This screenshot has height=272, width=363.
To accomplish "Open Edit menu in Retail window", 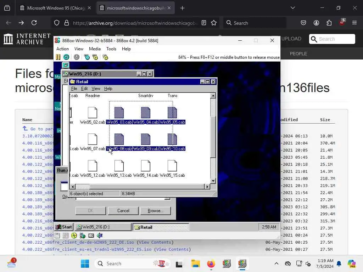I will click(x=84, y=89).
